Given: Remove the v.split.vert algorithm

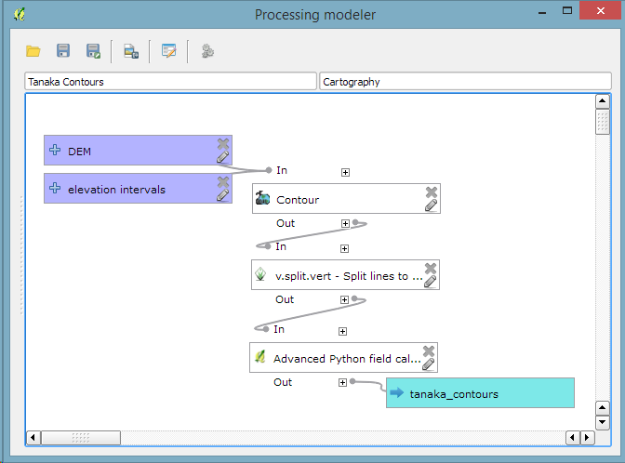Looking at the screenshot, I should pyautogui.click(x=431, y=268).
